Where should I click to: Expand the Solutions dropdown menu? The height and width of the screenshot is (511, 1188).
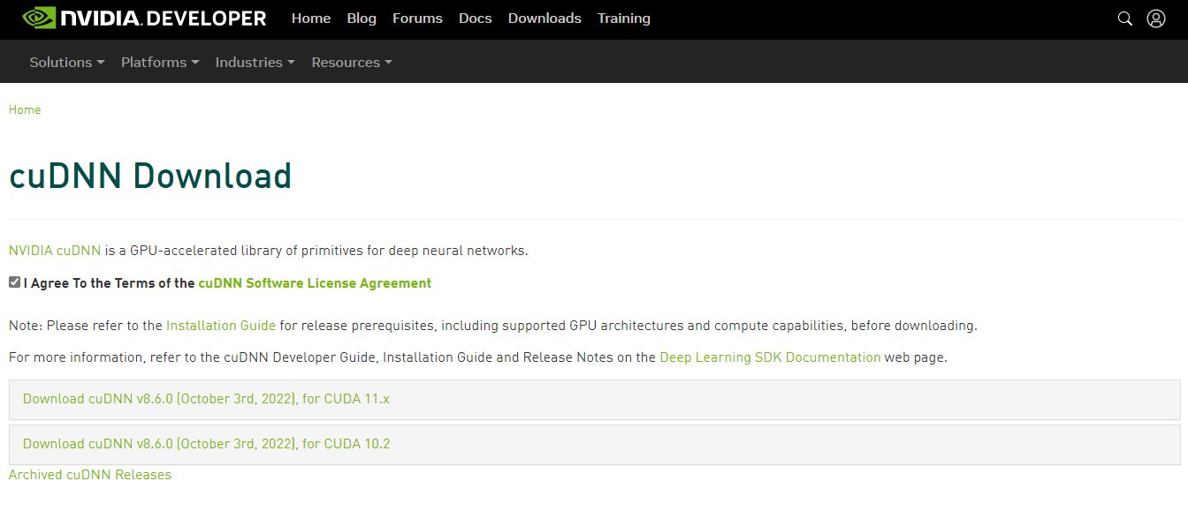point(67,63)
